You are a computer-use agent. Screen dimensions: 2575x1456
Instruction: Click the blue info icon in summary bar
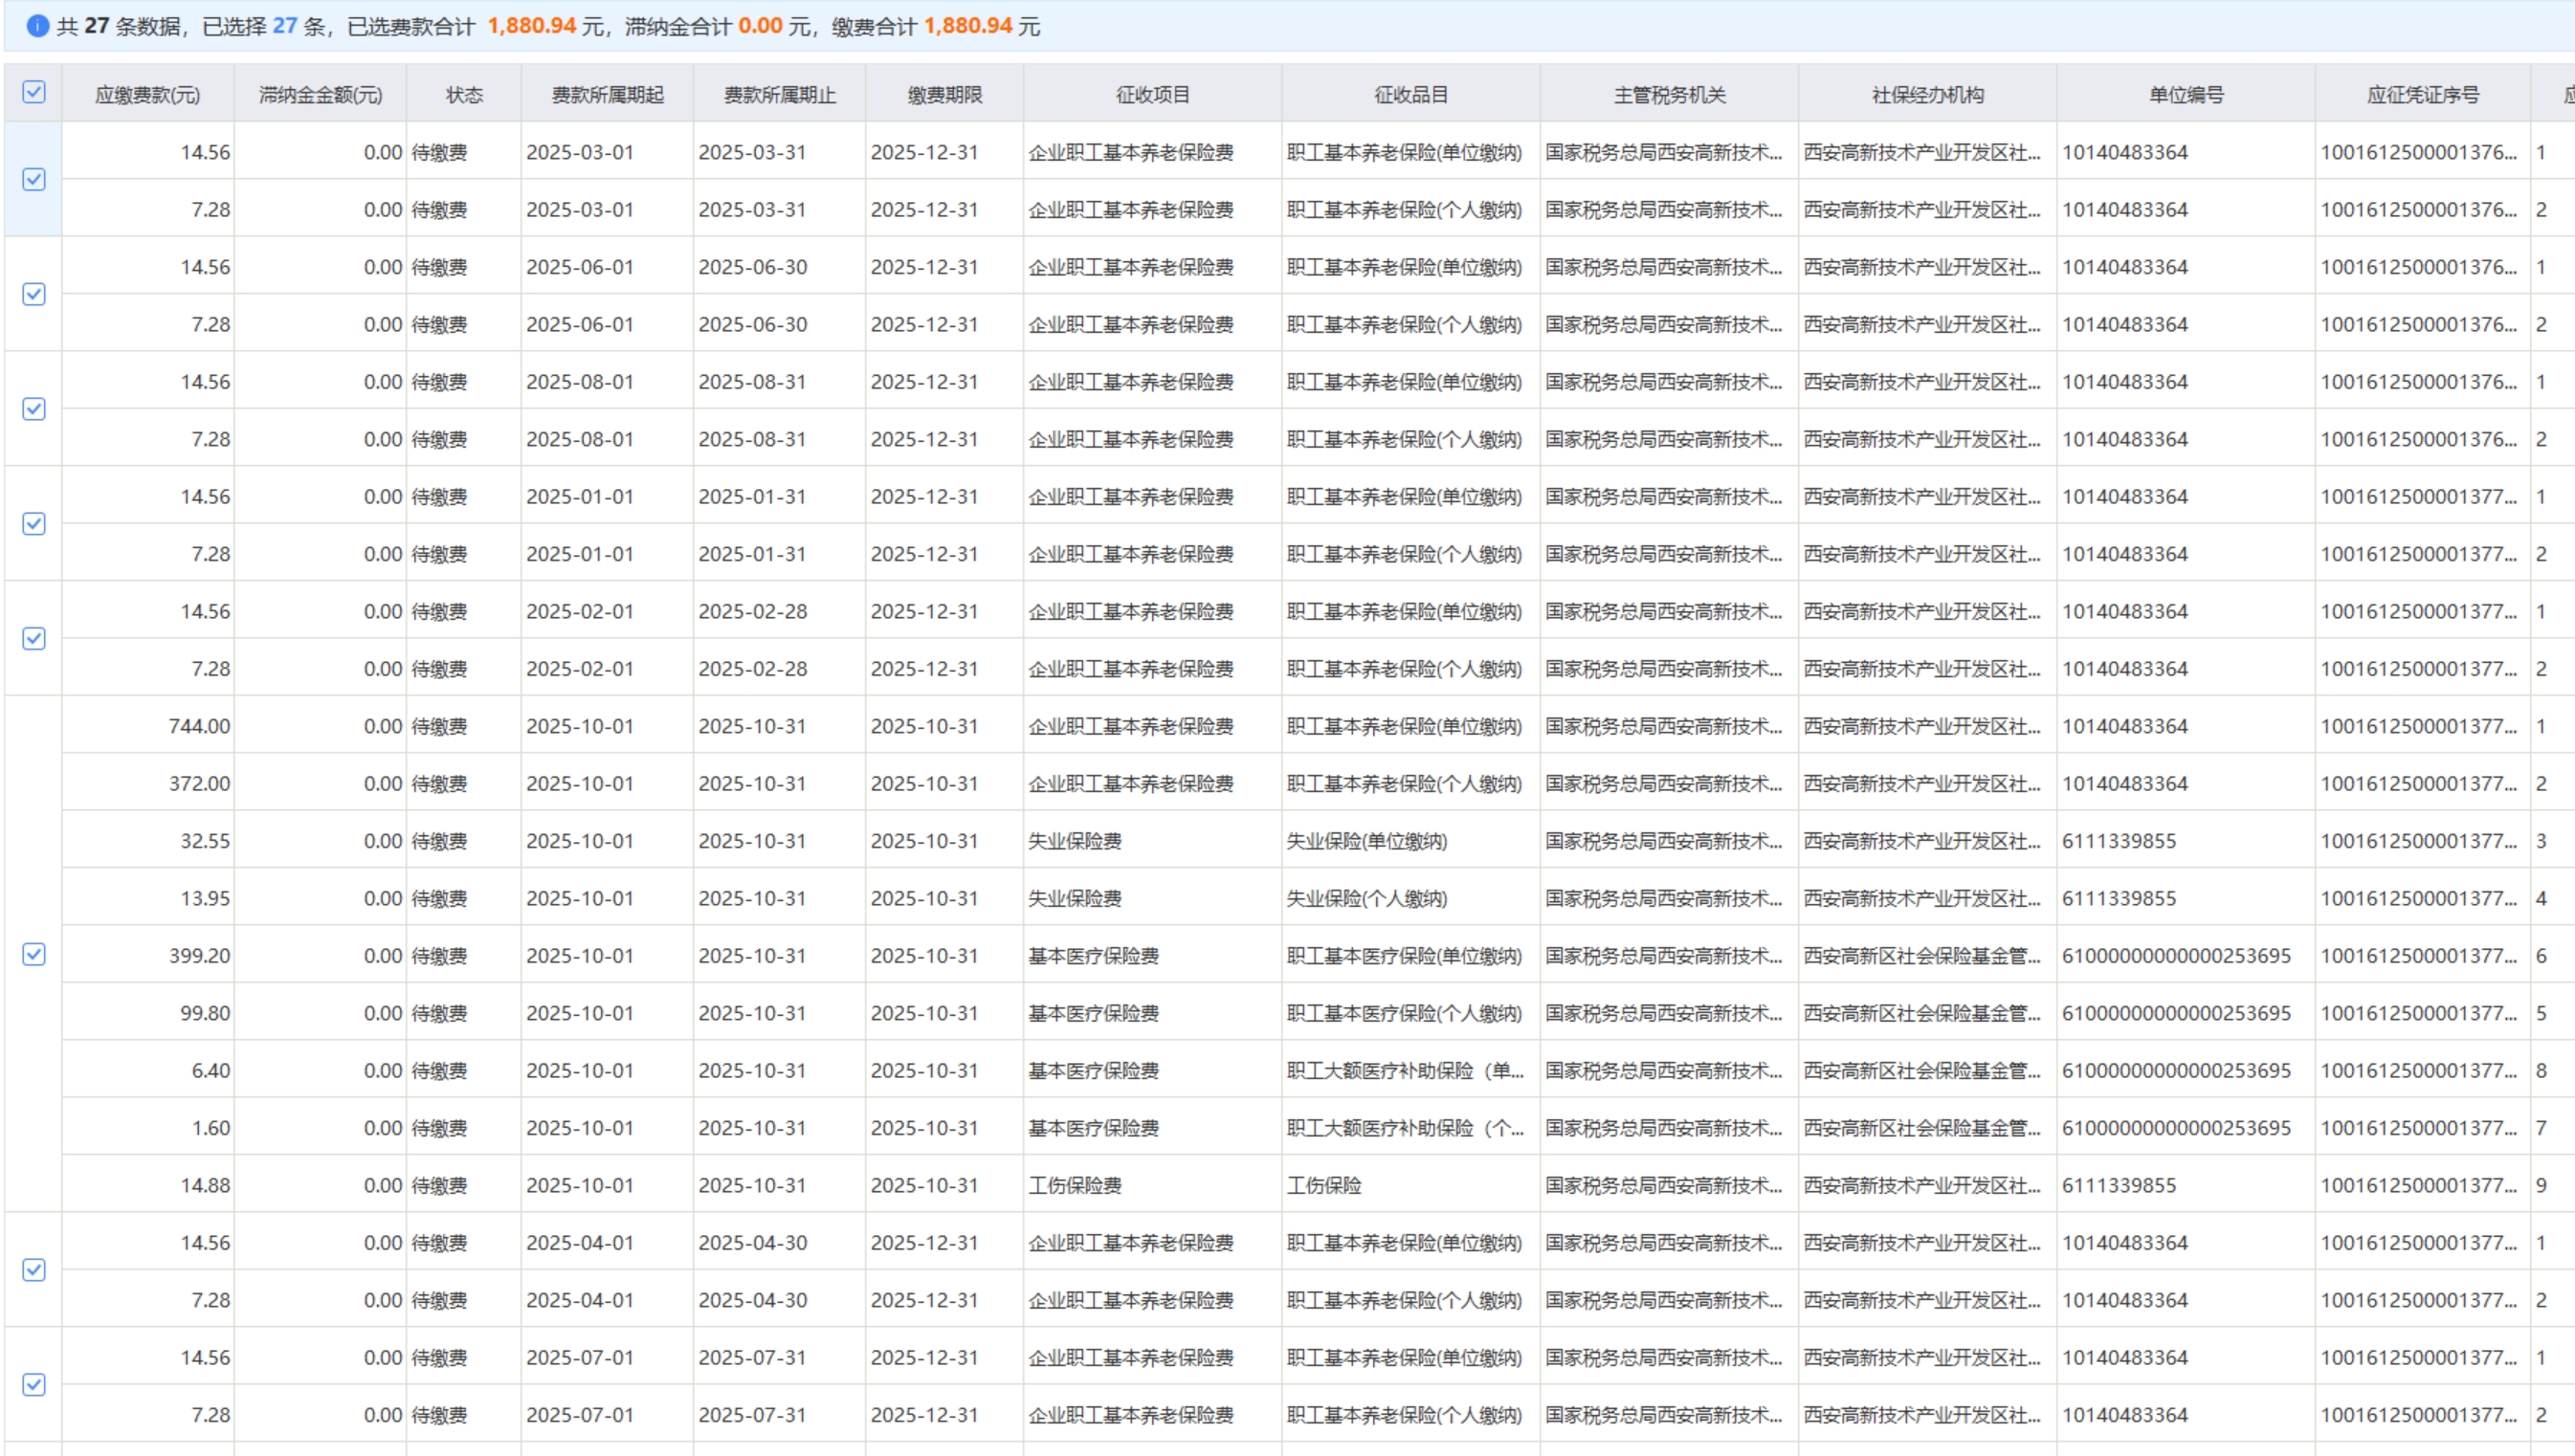pyautogui.click(x=37, y=26)
